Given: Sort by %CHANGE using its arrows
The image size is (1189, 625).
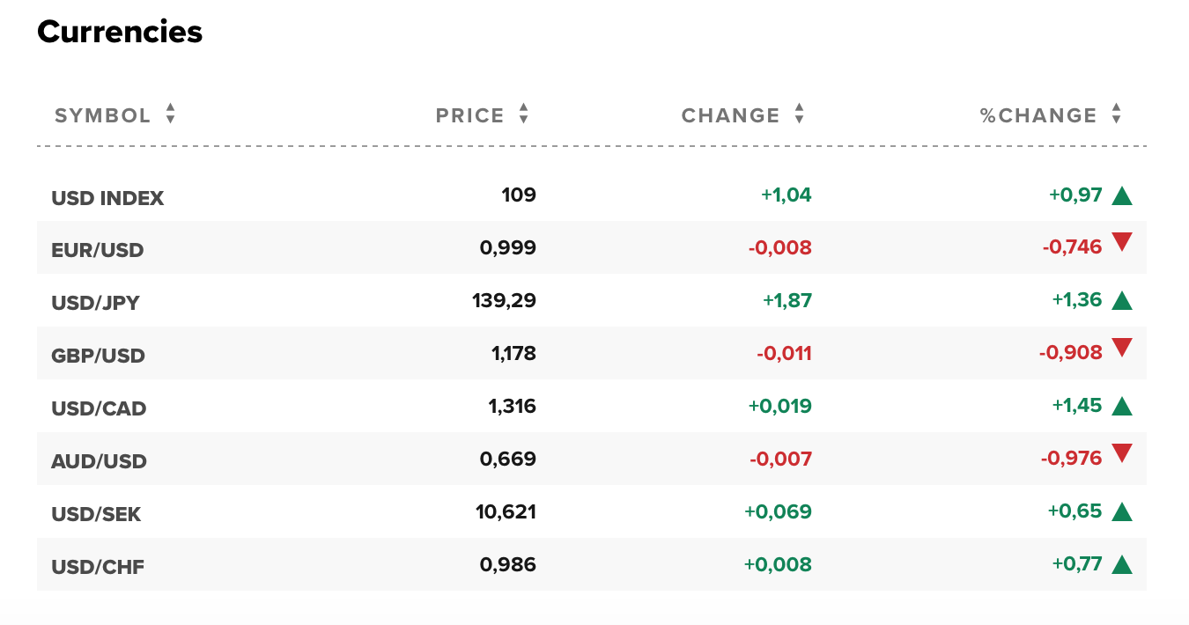Looking at the screenshot, I should [x=1116, y=114].
